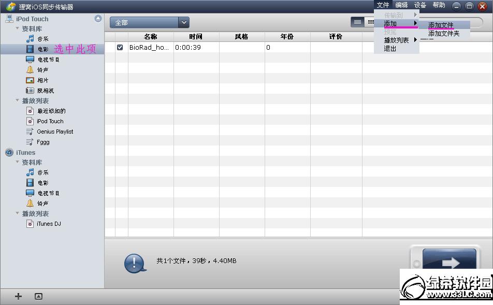Select the iTunes 电影 film icon
This screenshot has width=493, height=305.
tap(30, 182)
